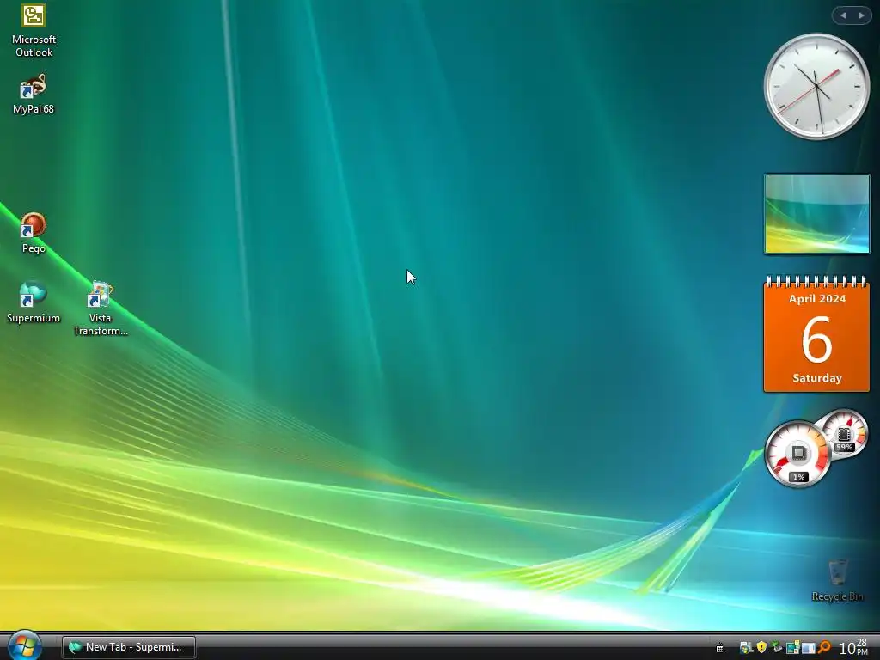Image resolution: width=880 pixels, height=660 pixels.
Task: Click the gadgets tray icon beside Sidebar icon
Action: point(793,647)
